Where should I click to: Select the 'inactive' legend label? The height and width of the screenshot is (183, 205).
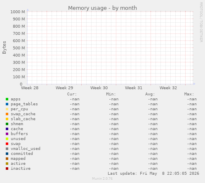(x=21, y=169)
